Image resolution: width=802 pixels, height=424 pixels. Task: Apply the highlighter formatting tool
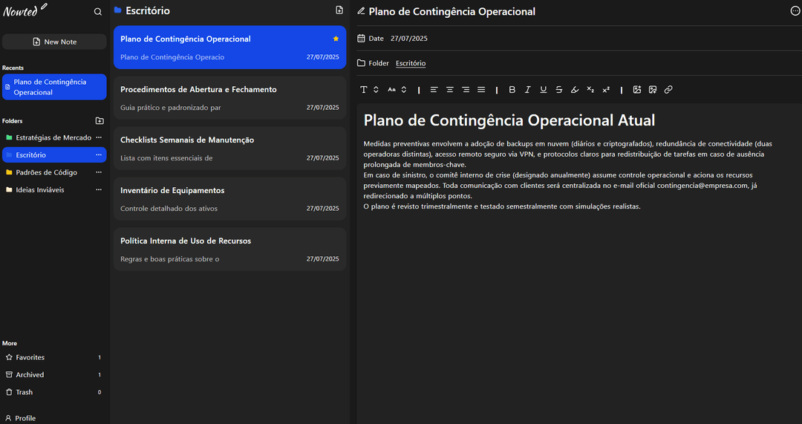coord(574,90)
